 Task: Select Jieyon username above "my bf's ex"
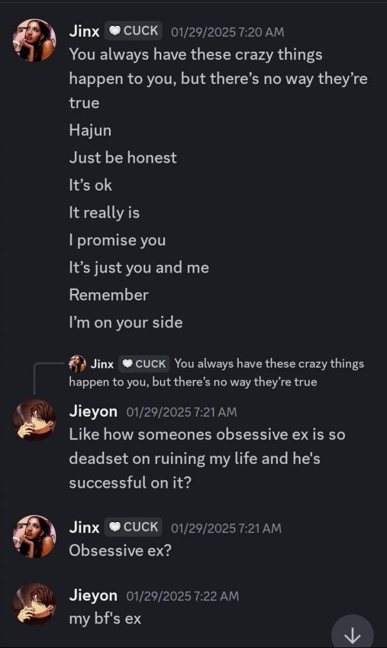(93, 596)
